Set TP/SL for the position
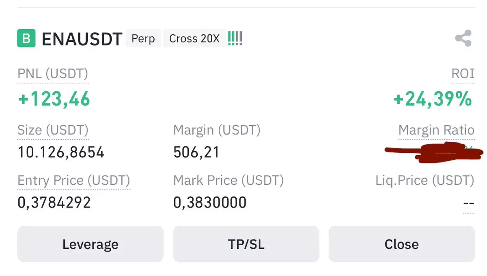Screen dimensions: 487x276 (246, 244)
